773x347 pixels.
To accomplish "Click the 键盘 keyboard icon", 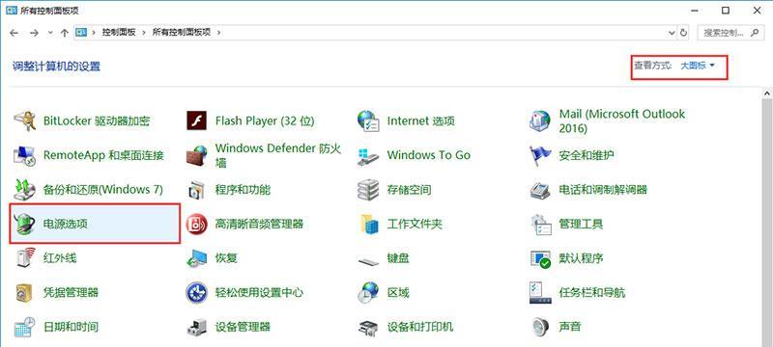I will click(368, 261).
